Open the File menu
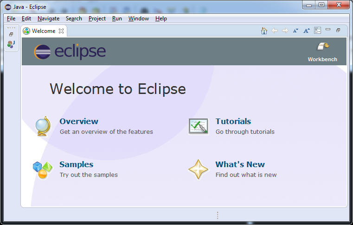The height and width of the screenshot is (225, 353). click(x=11, y=19)
